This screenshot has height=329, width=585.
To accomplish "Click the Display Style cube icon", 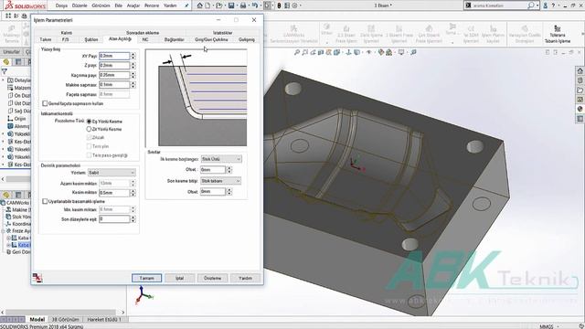I will click(357, 53).
